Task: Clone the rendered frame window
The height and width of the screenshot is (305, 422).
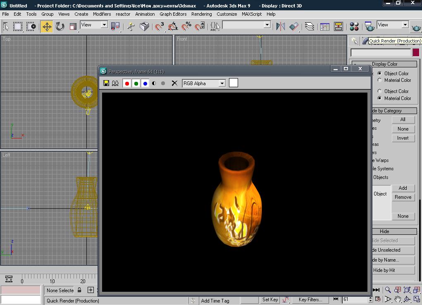Action: [115, 83]
